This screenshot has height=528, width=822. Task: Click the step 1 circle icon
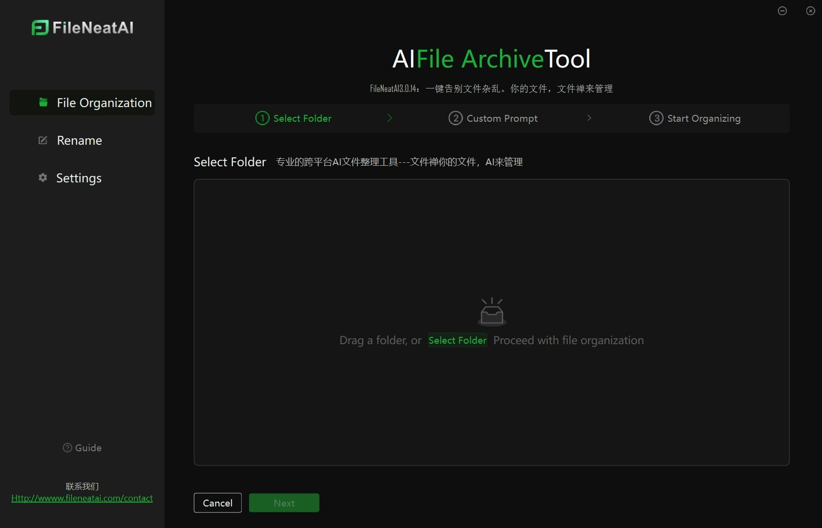262,118
